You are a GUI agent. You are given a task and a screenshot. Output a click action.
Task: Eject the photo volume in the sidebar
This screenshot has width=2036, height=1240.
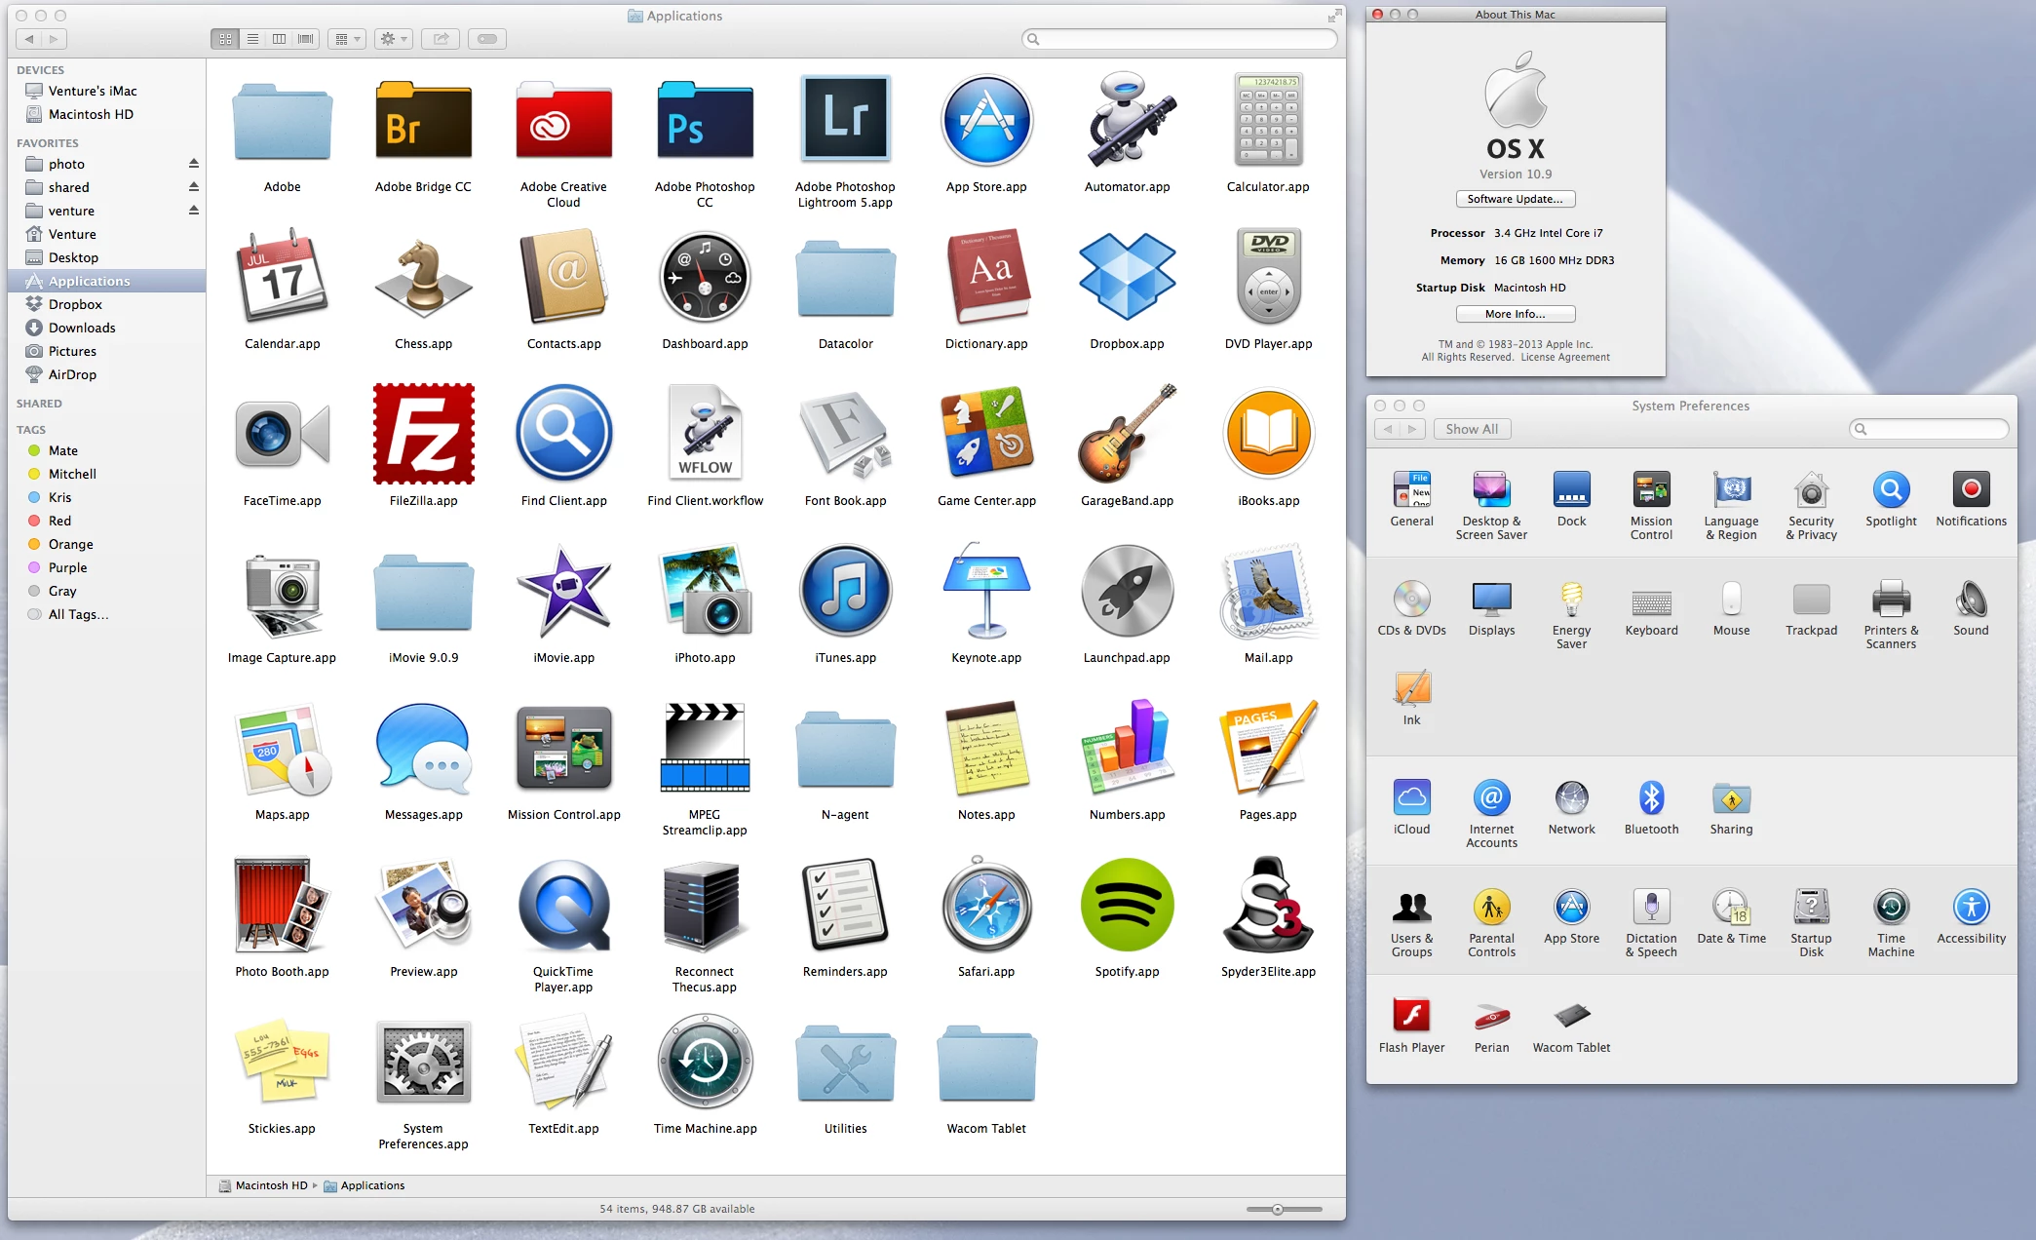click(193, 164)
